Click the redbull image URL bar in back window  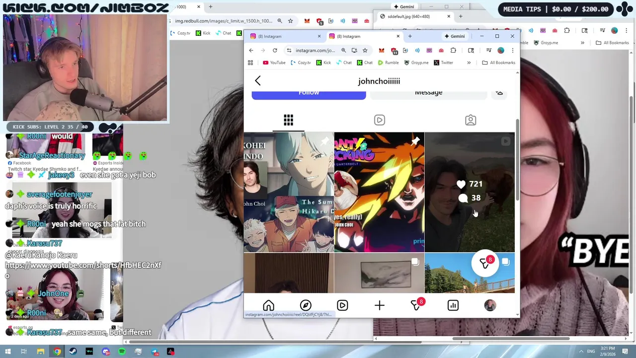224,21
